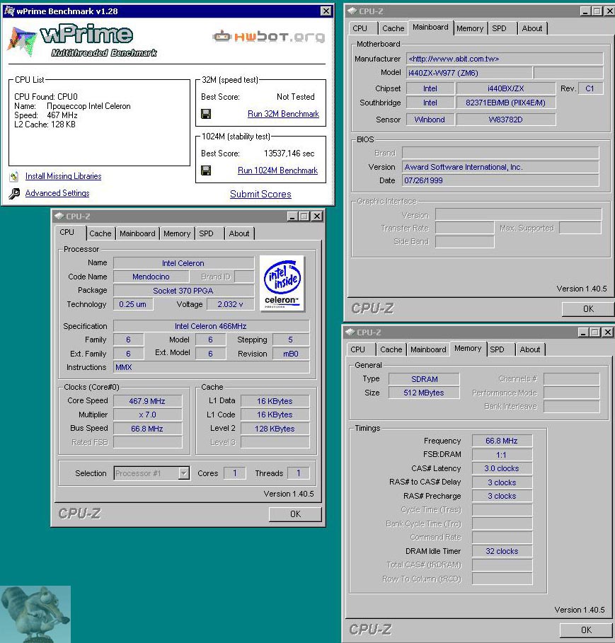Select Mainboard tab in Memory window
Image resolution: width=615 pixels, height=643 pixels.
point(428,349)
